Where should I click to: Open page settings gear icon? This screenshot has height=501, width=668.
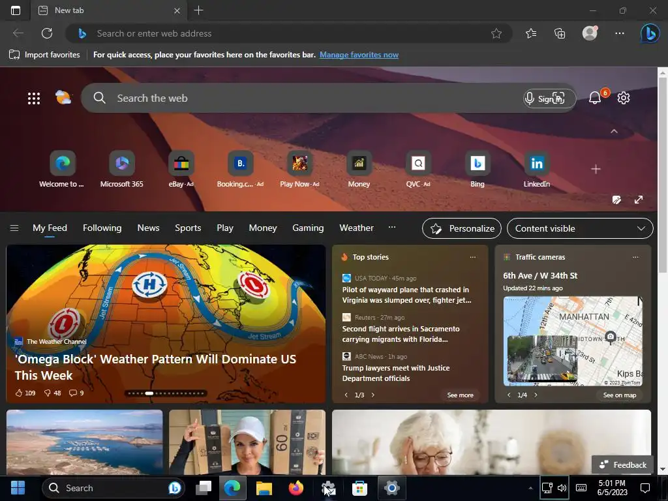tap(623, 98)
